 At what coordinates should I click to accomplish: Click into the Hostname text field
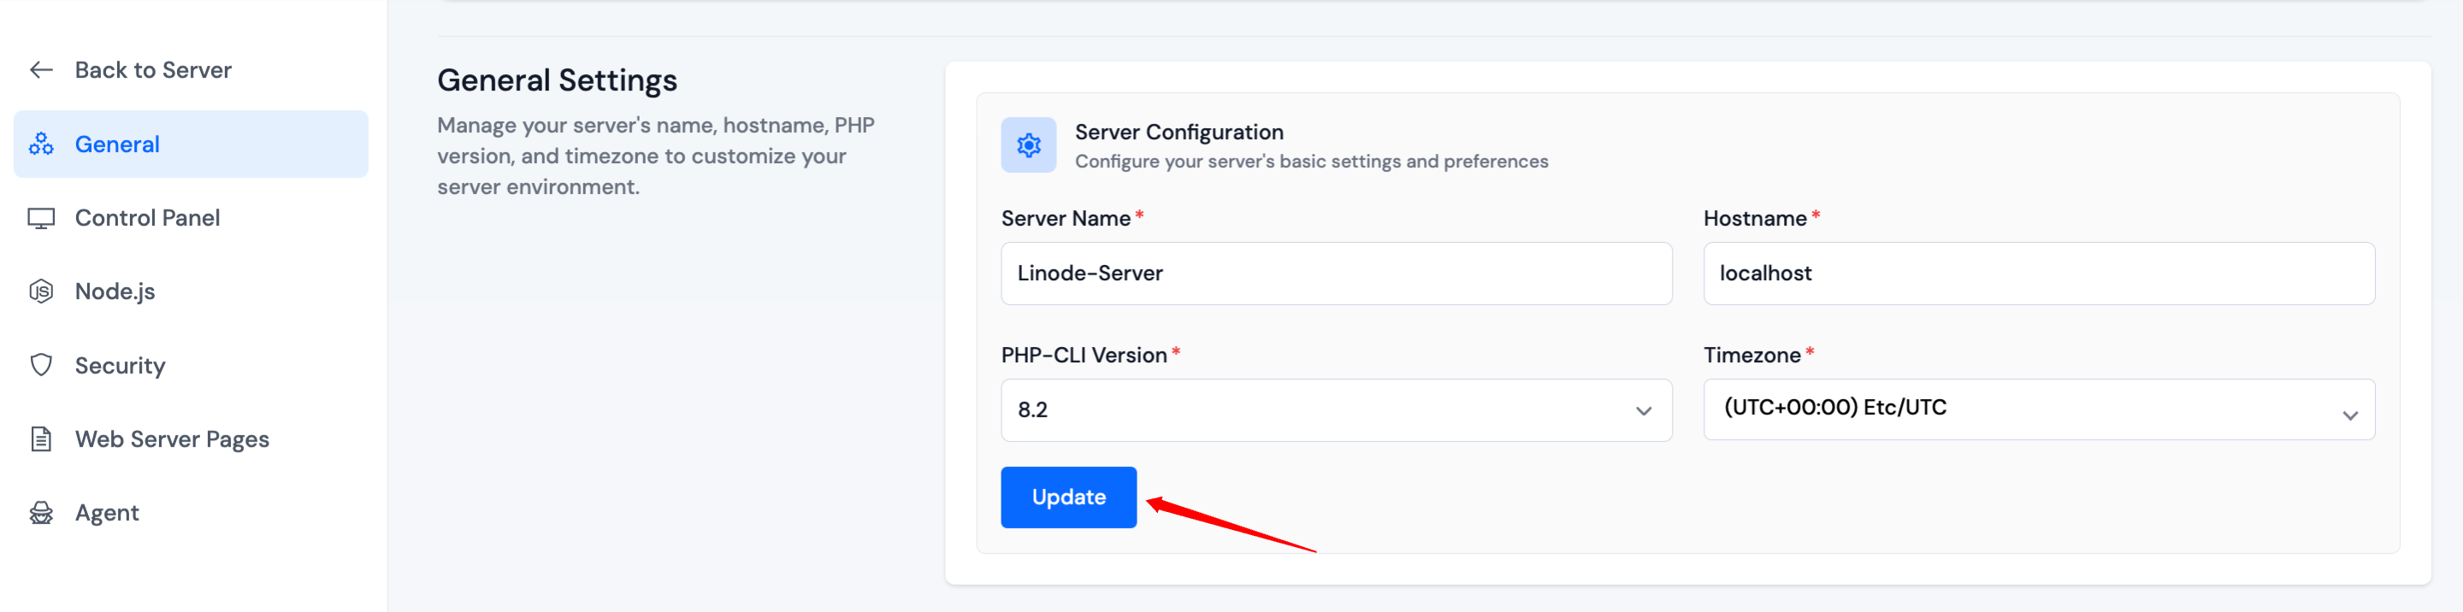point(2039,274)
